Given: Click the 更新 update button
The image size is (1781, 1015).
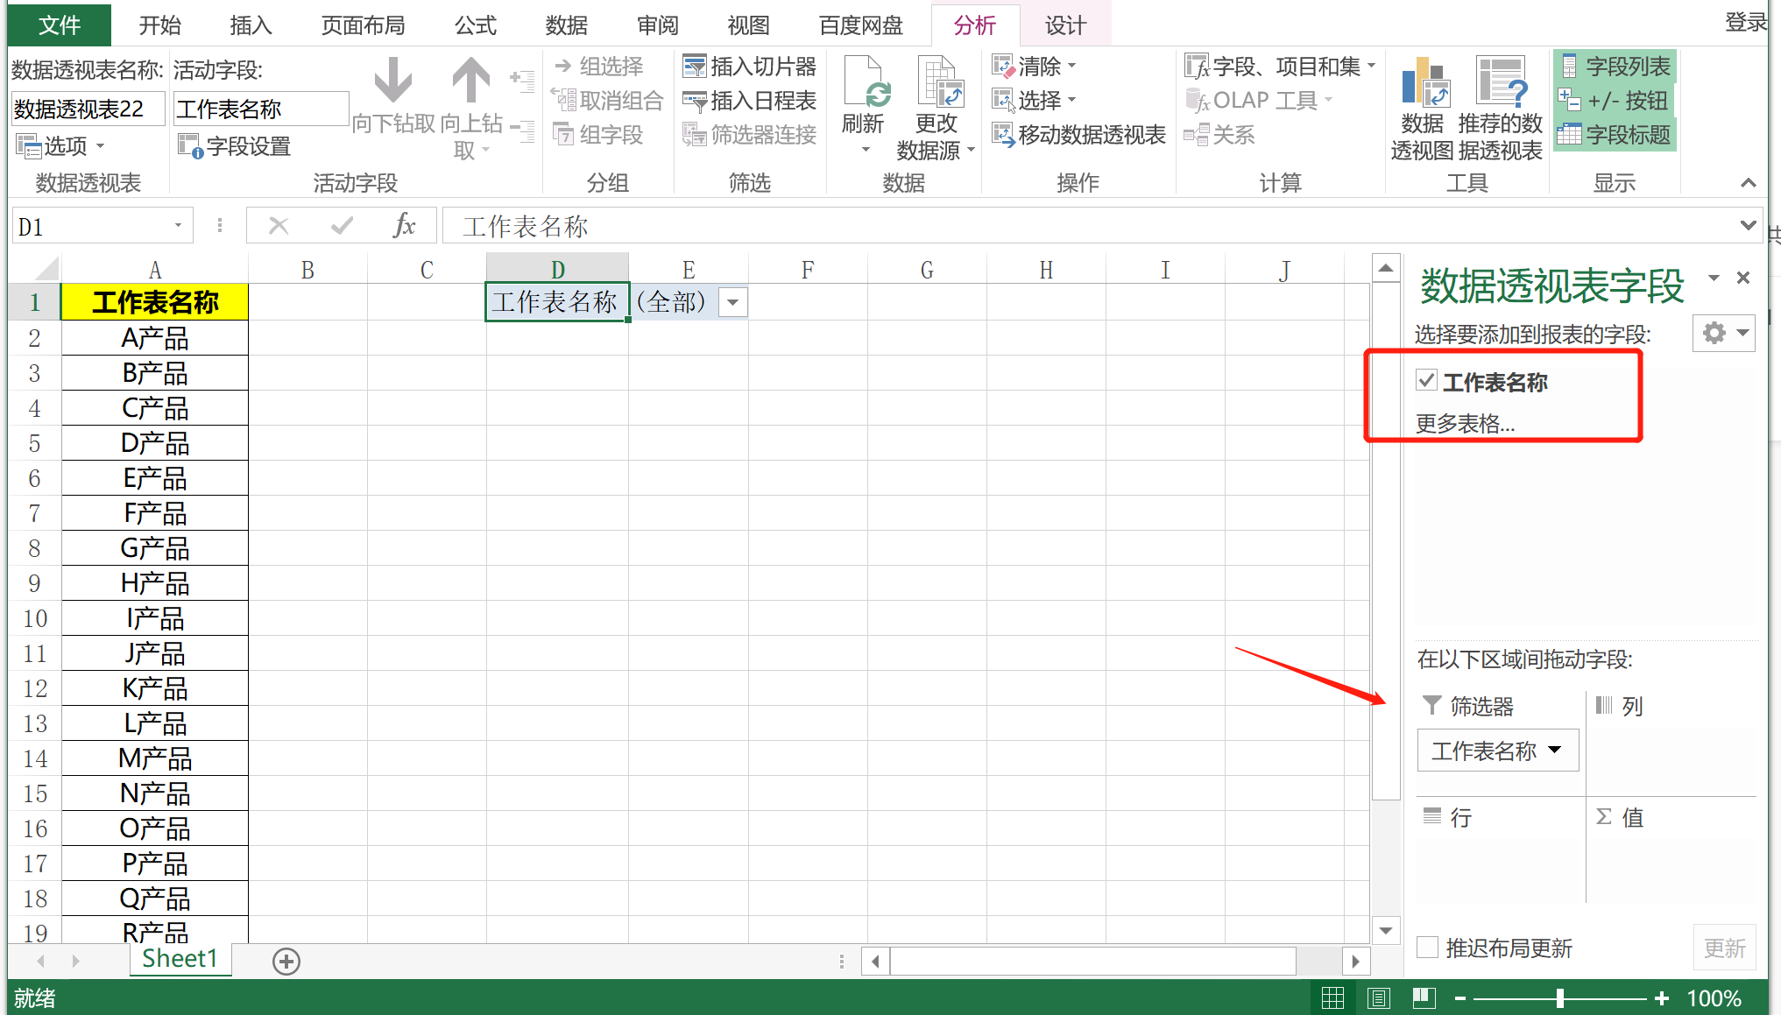Looking at the screenshot, I should coord(1724,948).
